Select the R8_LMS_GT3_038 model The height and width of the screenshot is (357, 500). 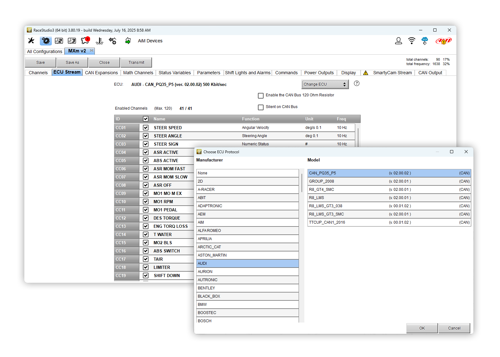click(389, 206)
